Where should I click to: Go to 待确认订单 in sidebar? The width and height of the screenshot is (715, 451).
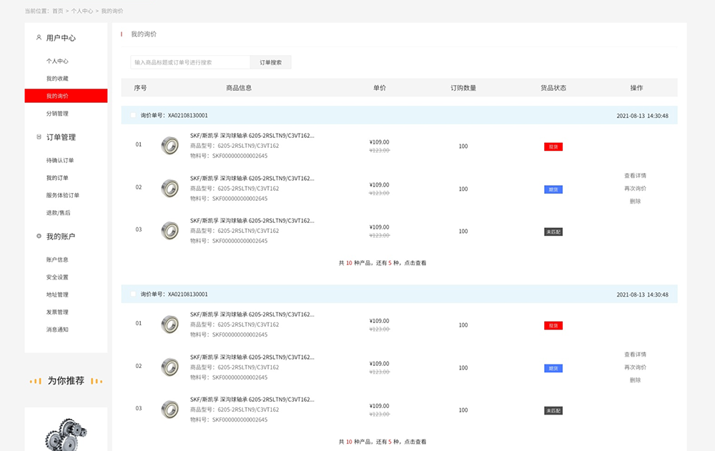point(60,161)
